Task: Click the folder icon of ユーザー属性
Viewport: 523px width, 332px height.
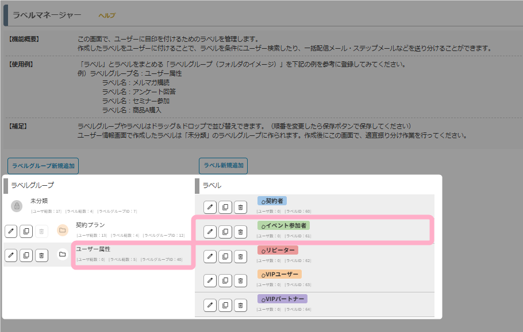Action: pos(63,255)
